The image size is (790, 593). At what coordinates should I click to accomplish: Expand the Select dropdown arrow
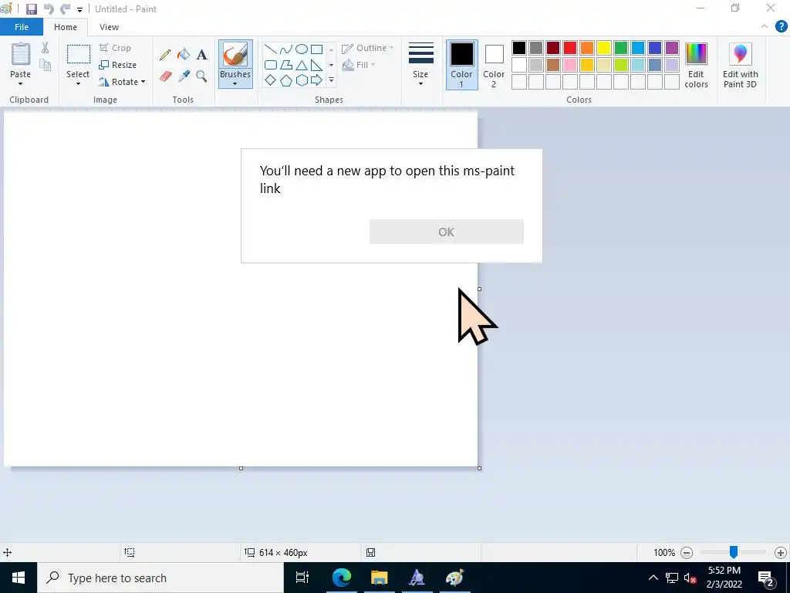click(x=78, y=84)
